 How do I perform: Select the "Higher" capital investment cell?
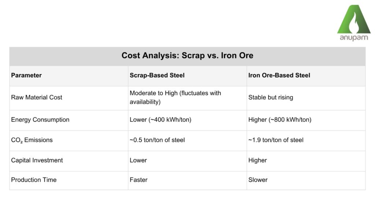tap(257, 160)
